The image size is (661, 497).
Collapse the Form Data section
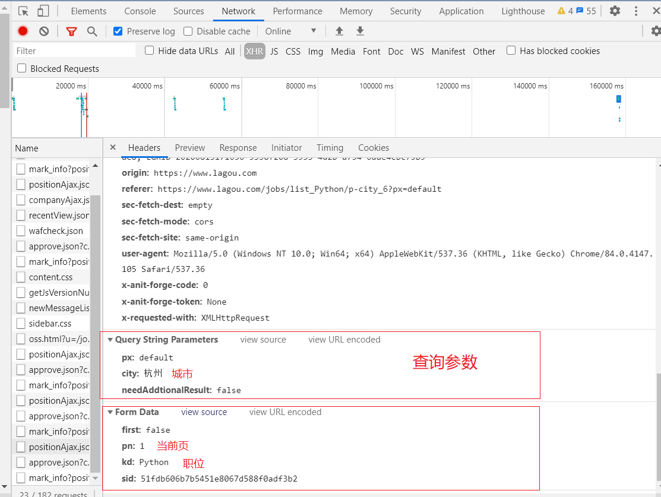coord(110,413)
